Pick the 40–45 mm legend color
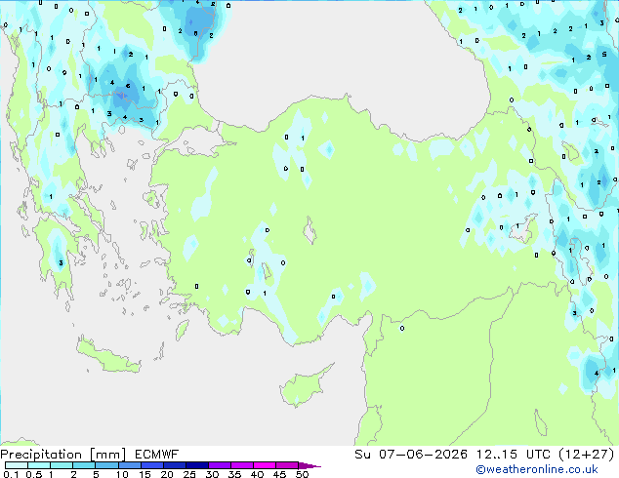The image size is (619, 478). coord(265,465)
